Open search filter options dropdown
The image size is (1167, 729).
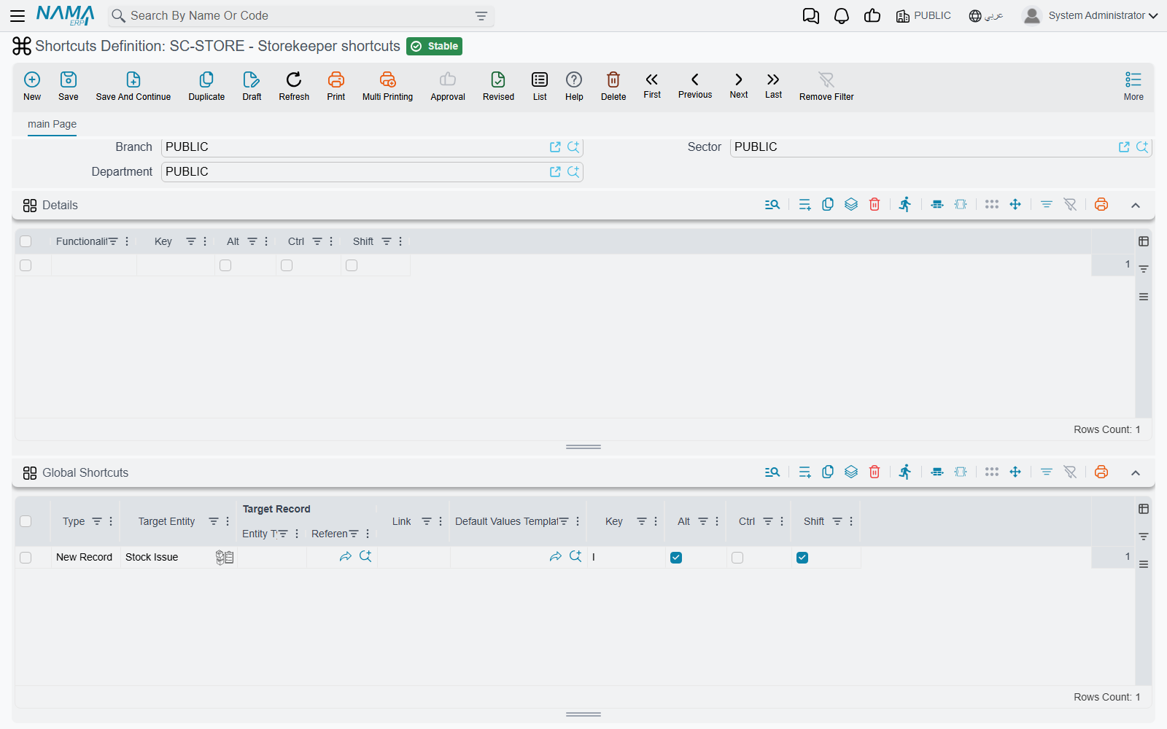pos(481,16)
